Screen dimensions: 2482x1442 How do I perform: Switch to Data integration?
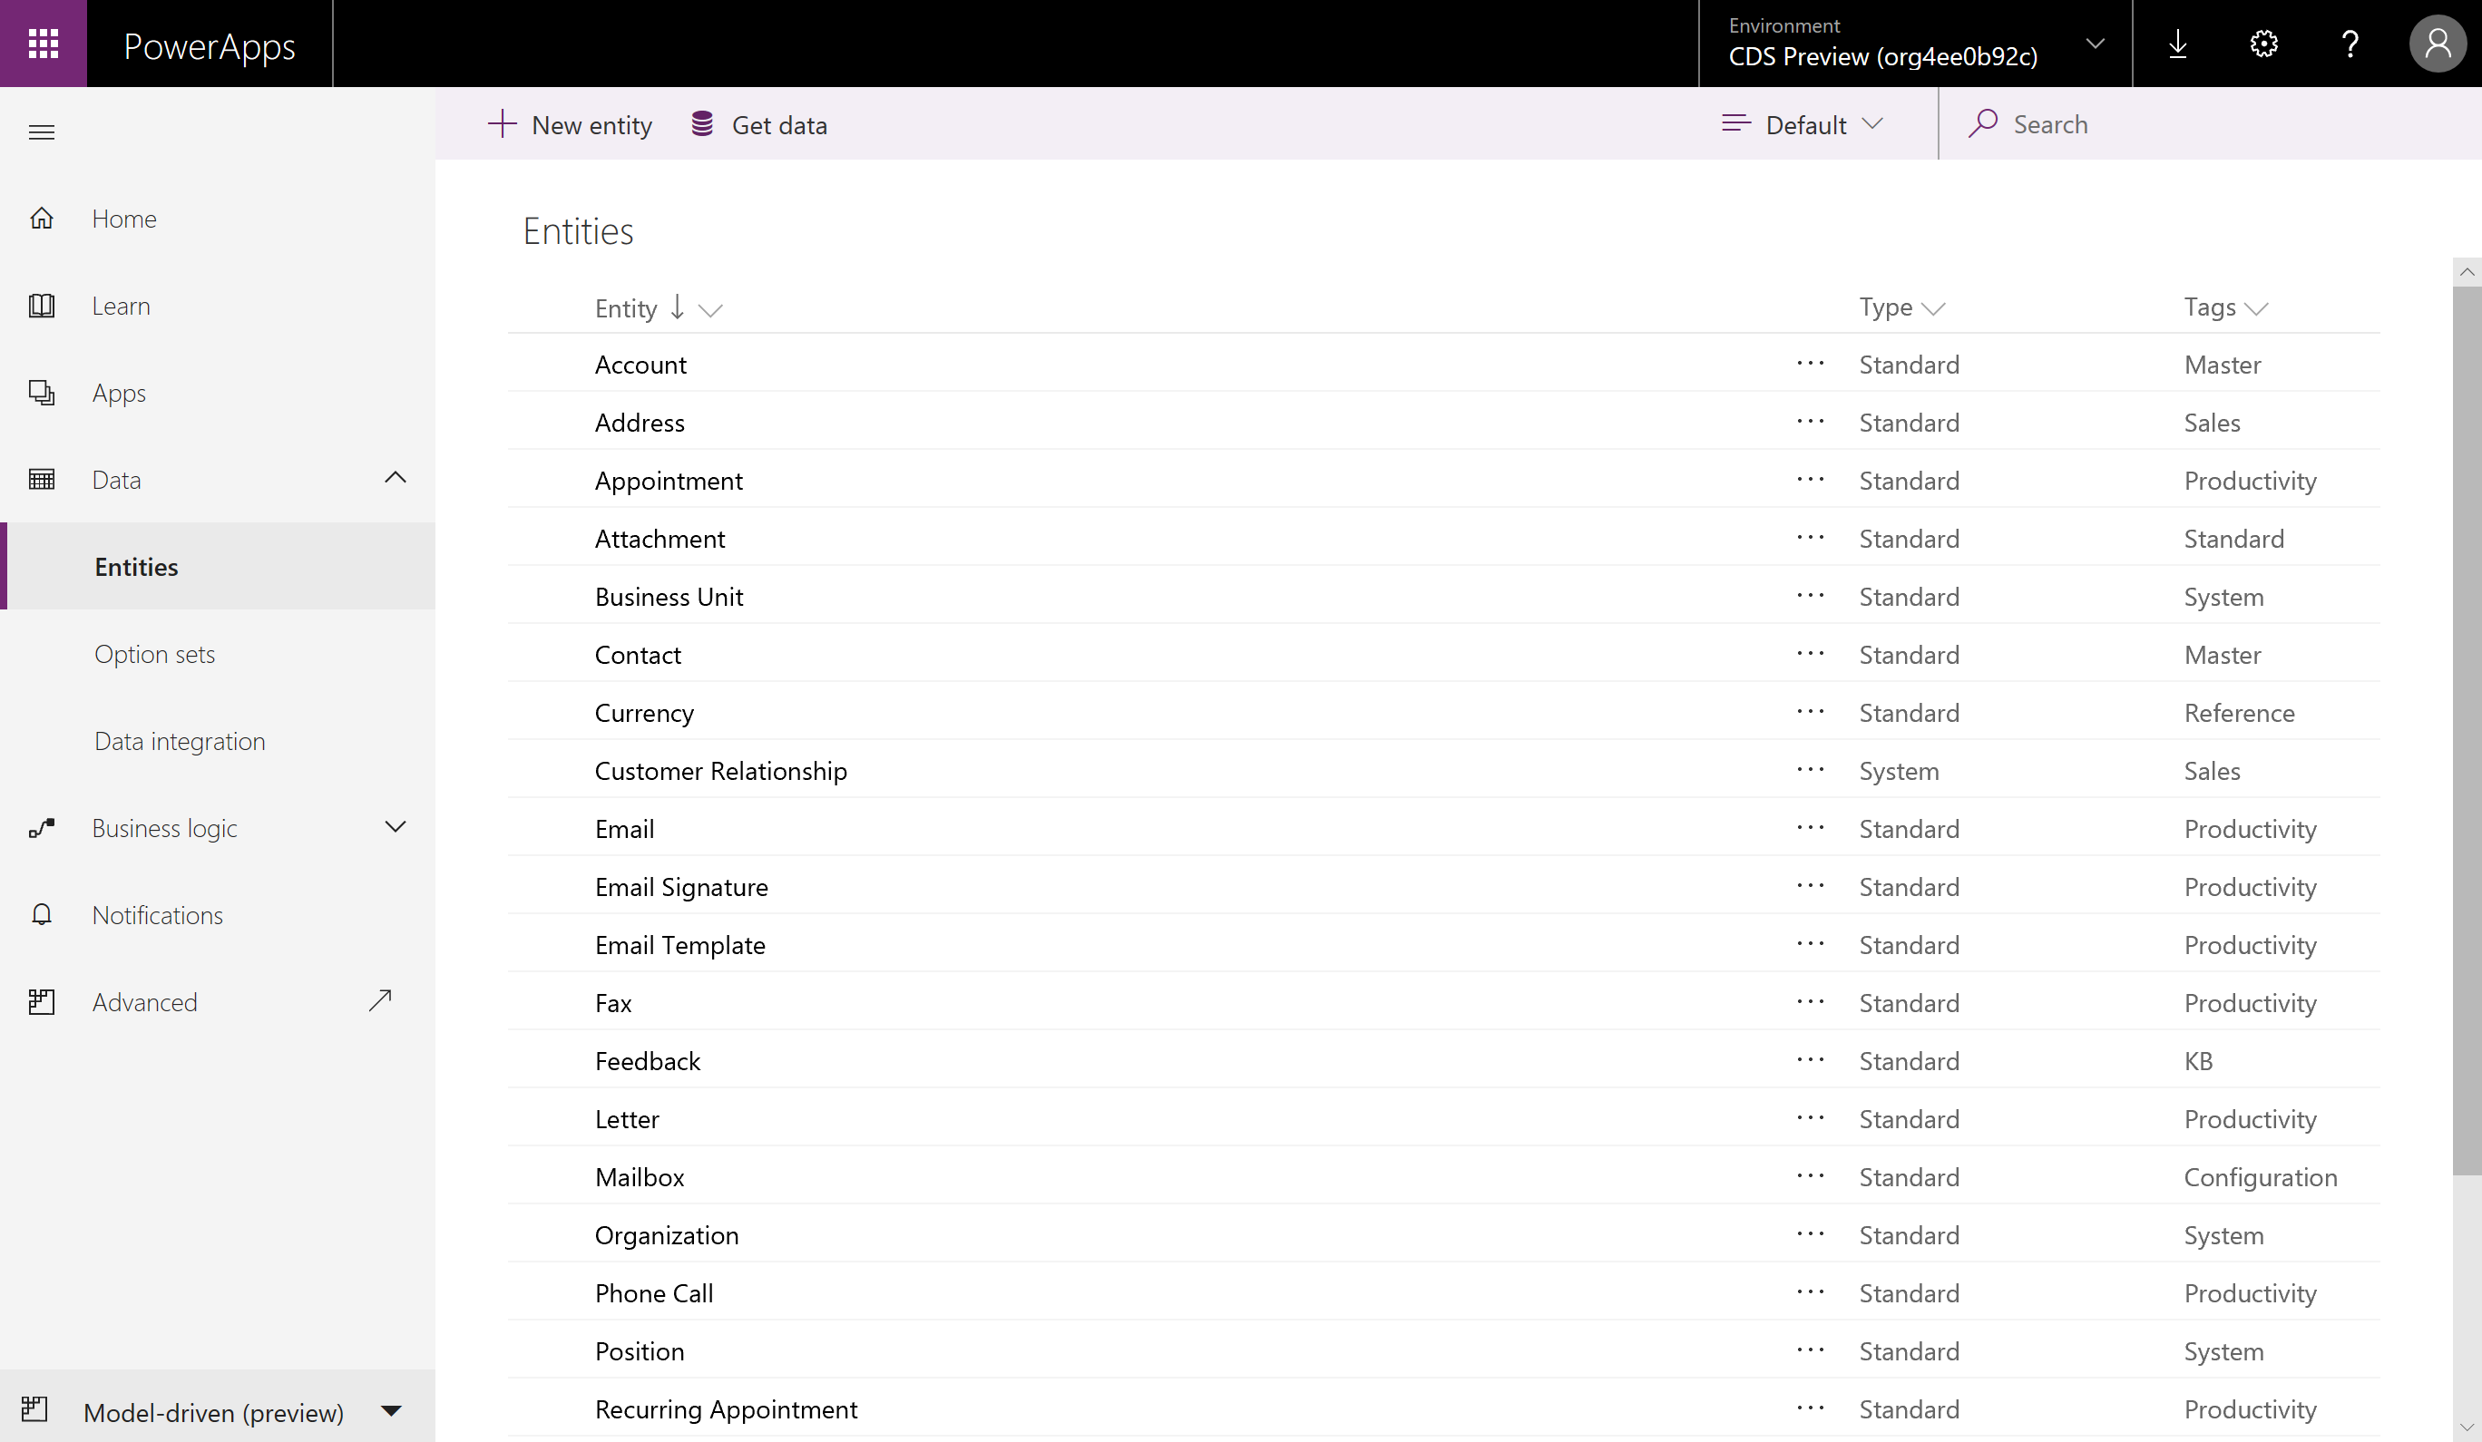click(180, 740)
